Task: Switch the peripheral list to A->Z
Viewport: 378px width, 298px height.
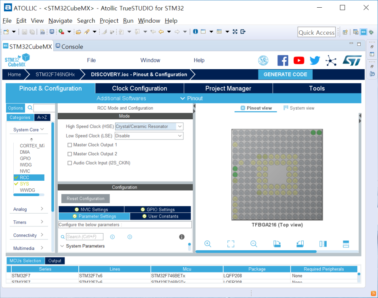Action: [x=42, y=117]
